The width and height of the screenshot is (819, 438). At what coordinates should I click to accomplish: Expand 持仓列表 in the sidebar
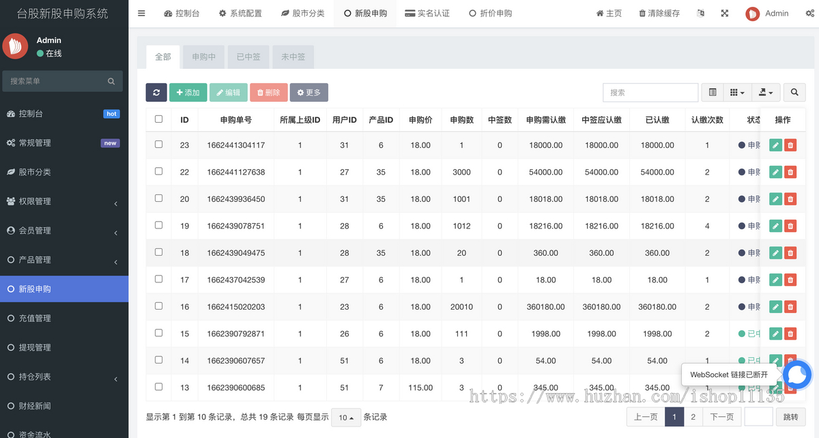(x=64, y=377)
